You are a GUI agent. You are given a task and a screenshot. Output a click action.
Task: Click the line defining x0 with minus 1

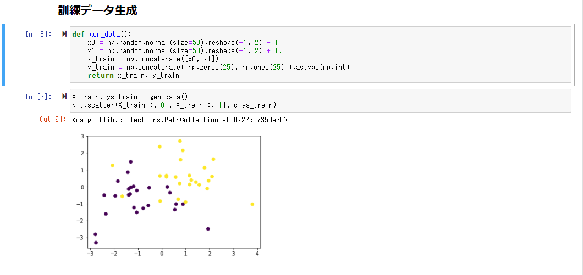[x=183, y=43]
